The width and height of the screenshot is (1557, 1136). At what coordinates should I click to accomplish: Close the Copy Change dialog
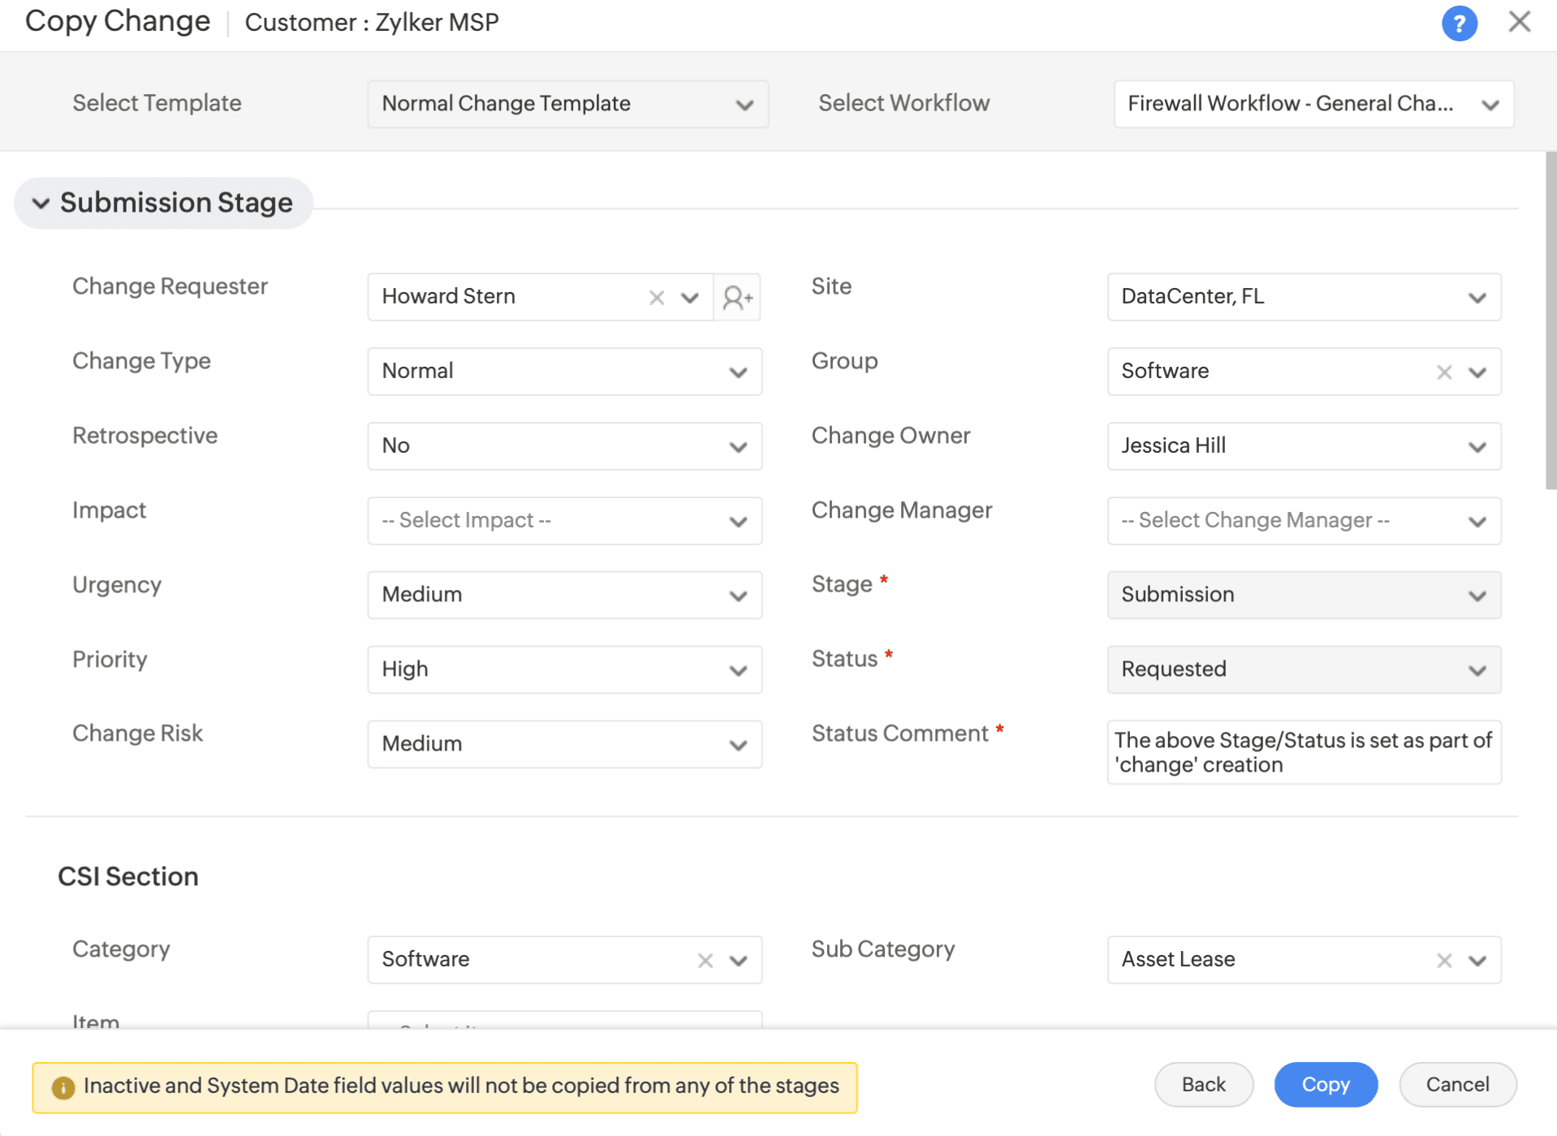[x=1519, y=22]
